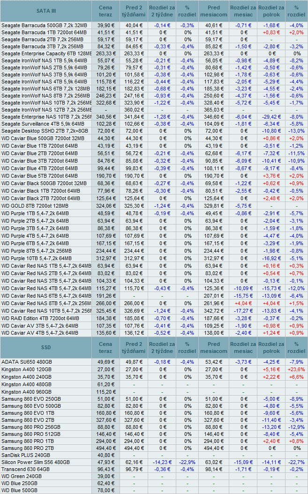Click WD GOLD 8TB 7200ot 128MB name

tap(35, 206)
